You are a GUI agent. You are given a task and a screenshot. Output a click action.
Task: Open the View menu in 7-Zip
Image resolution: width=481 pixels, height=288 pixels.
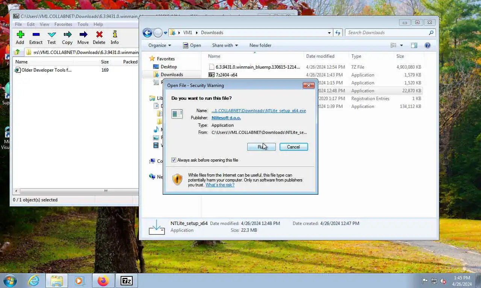44,24
